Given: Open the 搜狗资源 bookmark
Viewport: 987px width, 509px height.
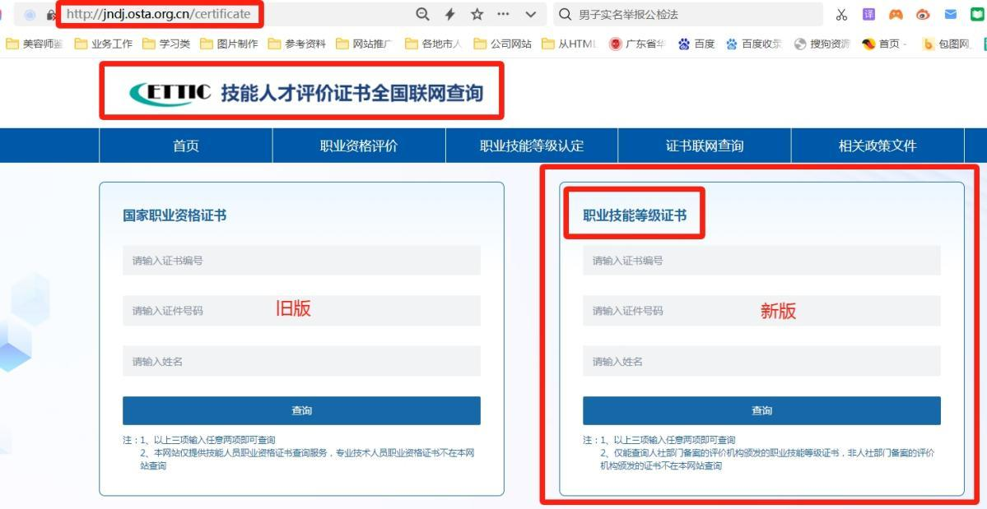Looking at the screenshot, I should 822,44.
